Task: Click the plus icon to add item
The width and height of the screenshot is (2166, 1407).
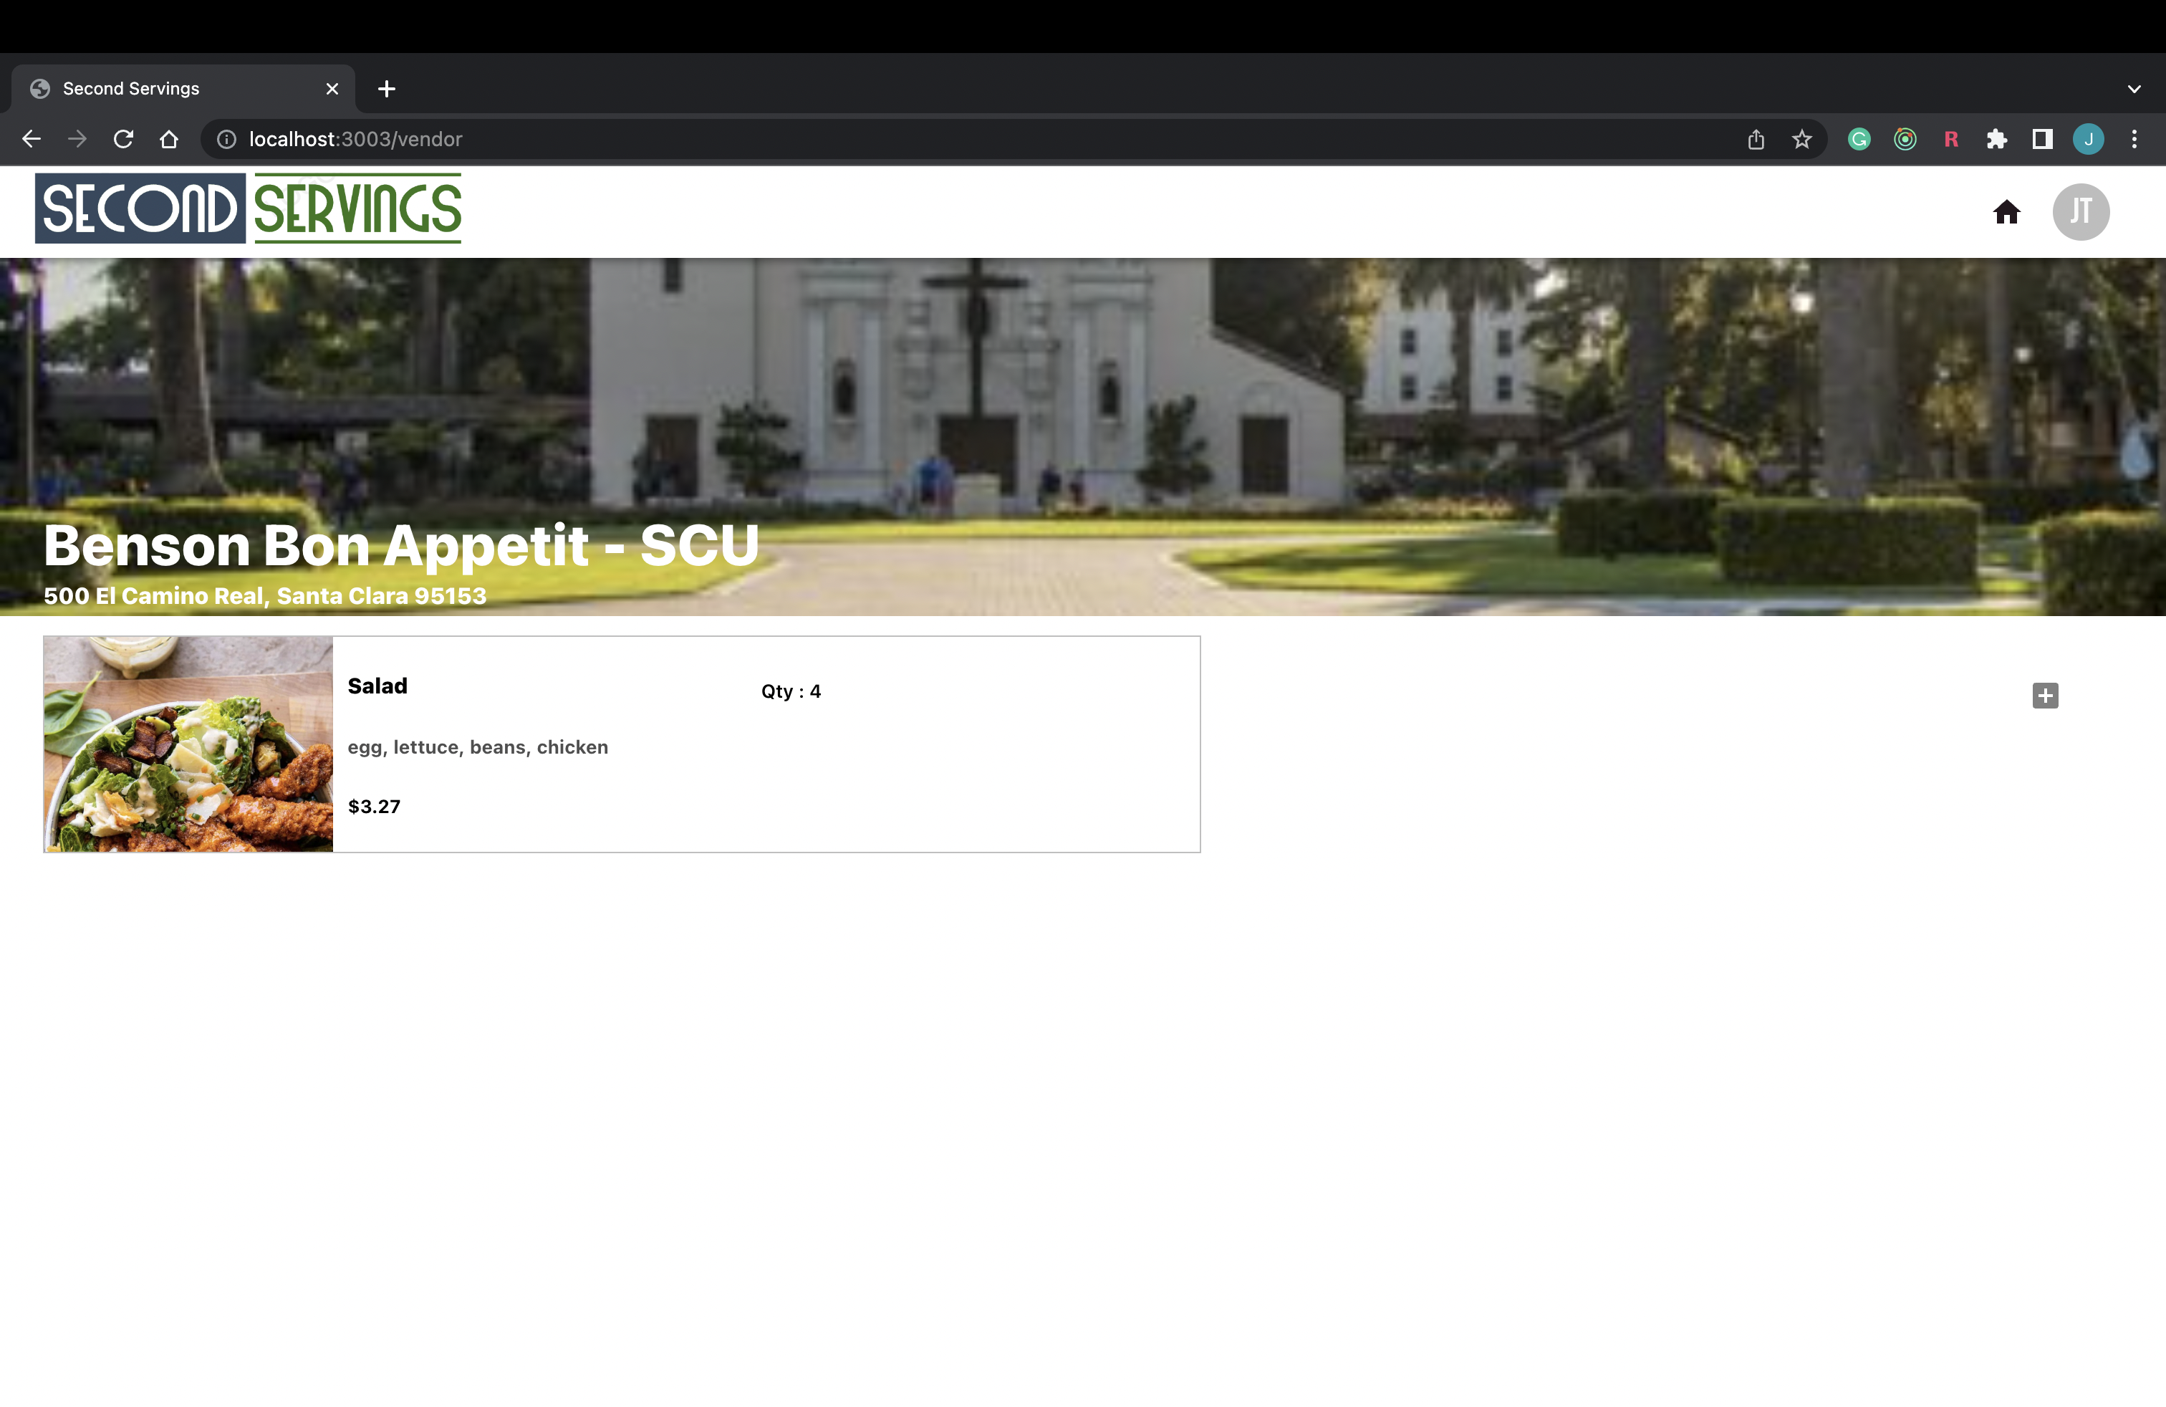Action: (x=2045, y=696)
